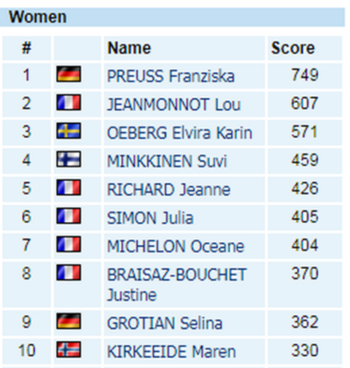Click the Swedish flag beside OEBERG Elvira Karin
The width and height of the screenshot is (350, 368).
coord(69,130)
